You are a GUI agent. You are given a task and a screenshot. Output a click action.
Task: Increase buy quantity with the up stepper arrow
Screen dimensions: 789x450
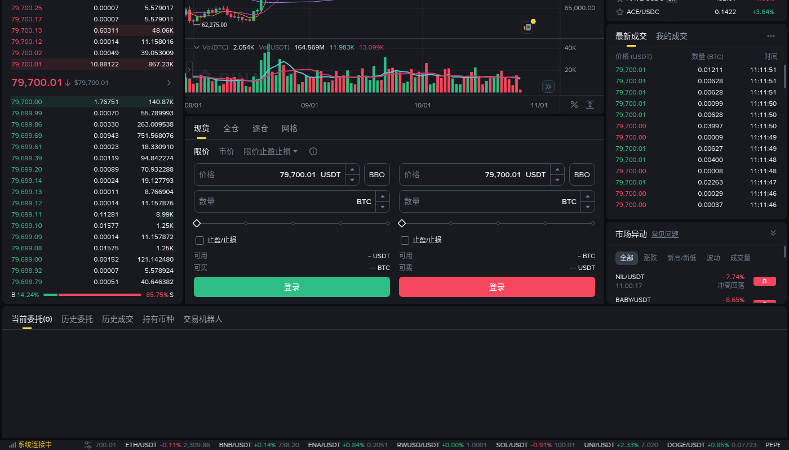click(383, 196)
